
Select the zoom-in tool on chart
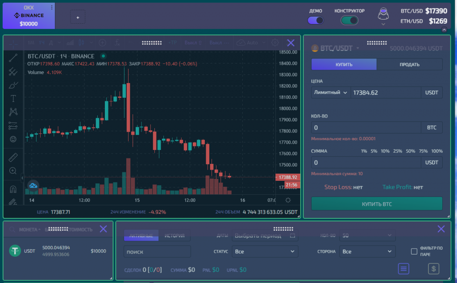tap(13, 171)
